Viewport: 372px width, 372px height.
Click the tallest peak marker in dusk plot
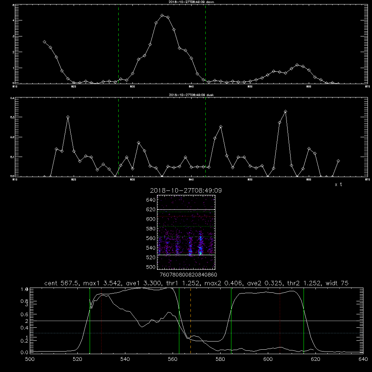(x=286, y=111)
